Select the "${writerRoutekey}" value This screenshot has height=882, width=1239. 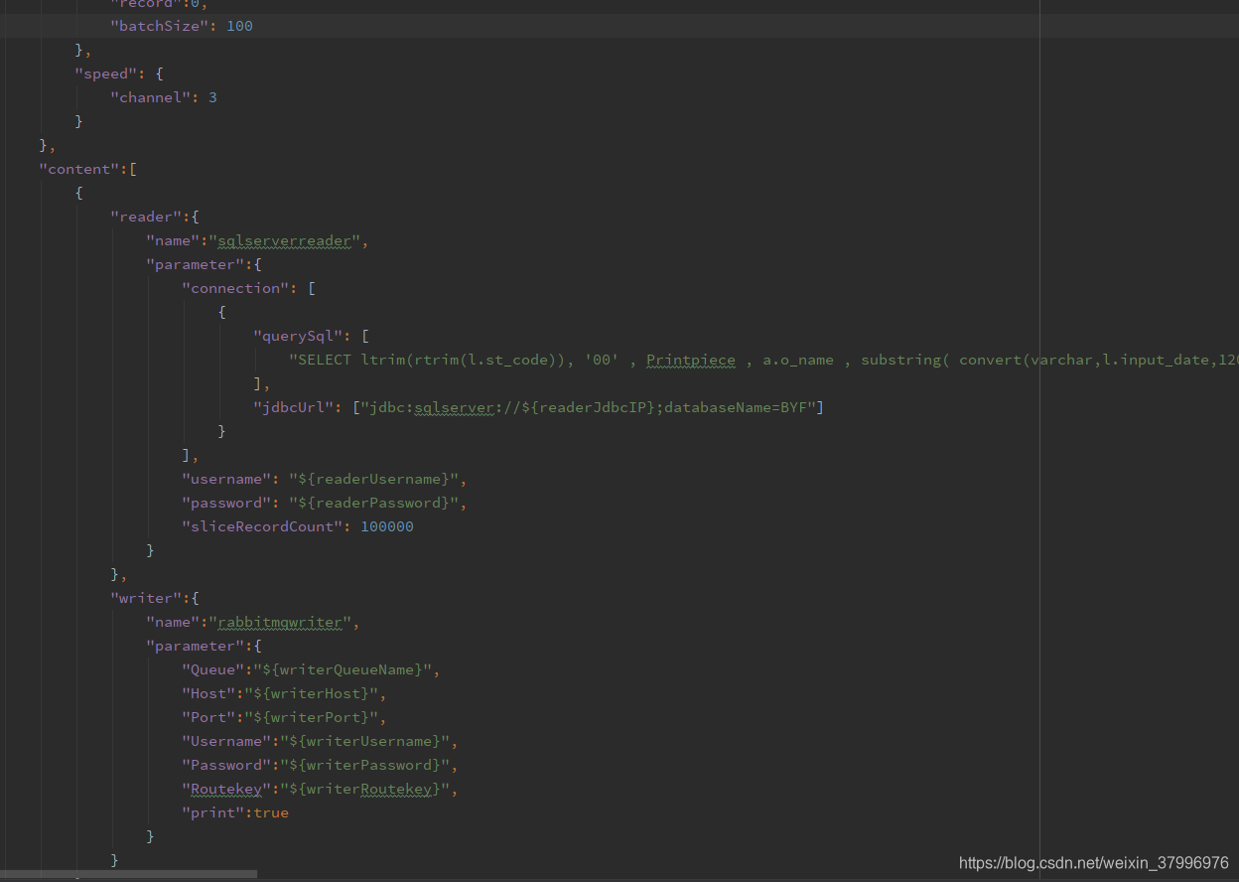[364, 789]
